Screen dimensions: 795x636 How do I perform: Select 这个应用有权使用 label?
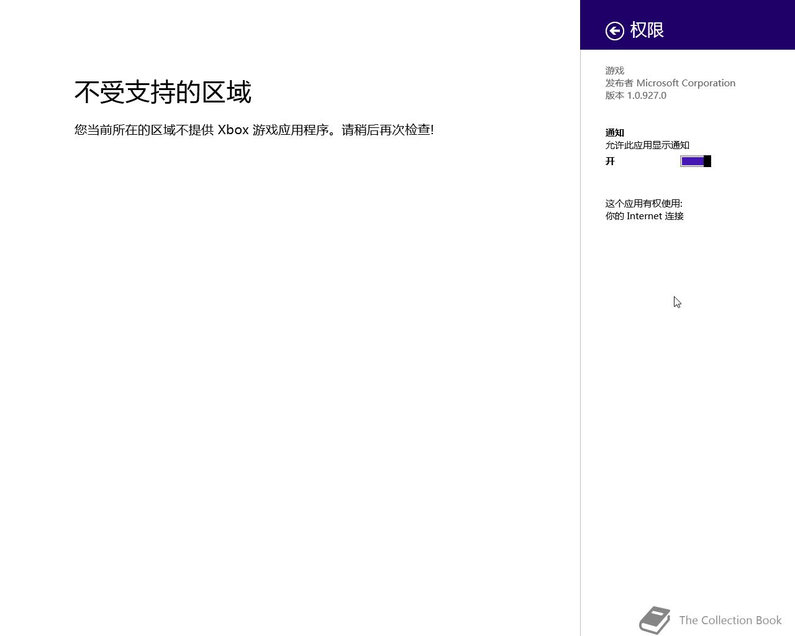(644, 204)
